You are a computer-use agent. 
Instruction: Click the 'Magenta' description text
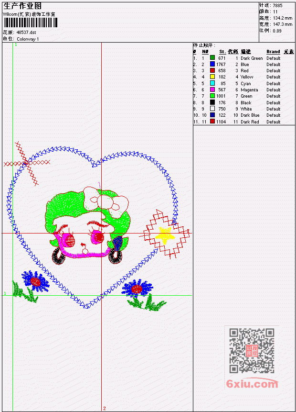(x=249, y=90)
